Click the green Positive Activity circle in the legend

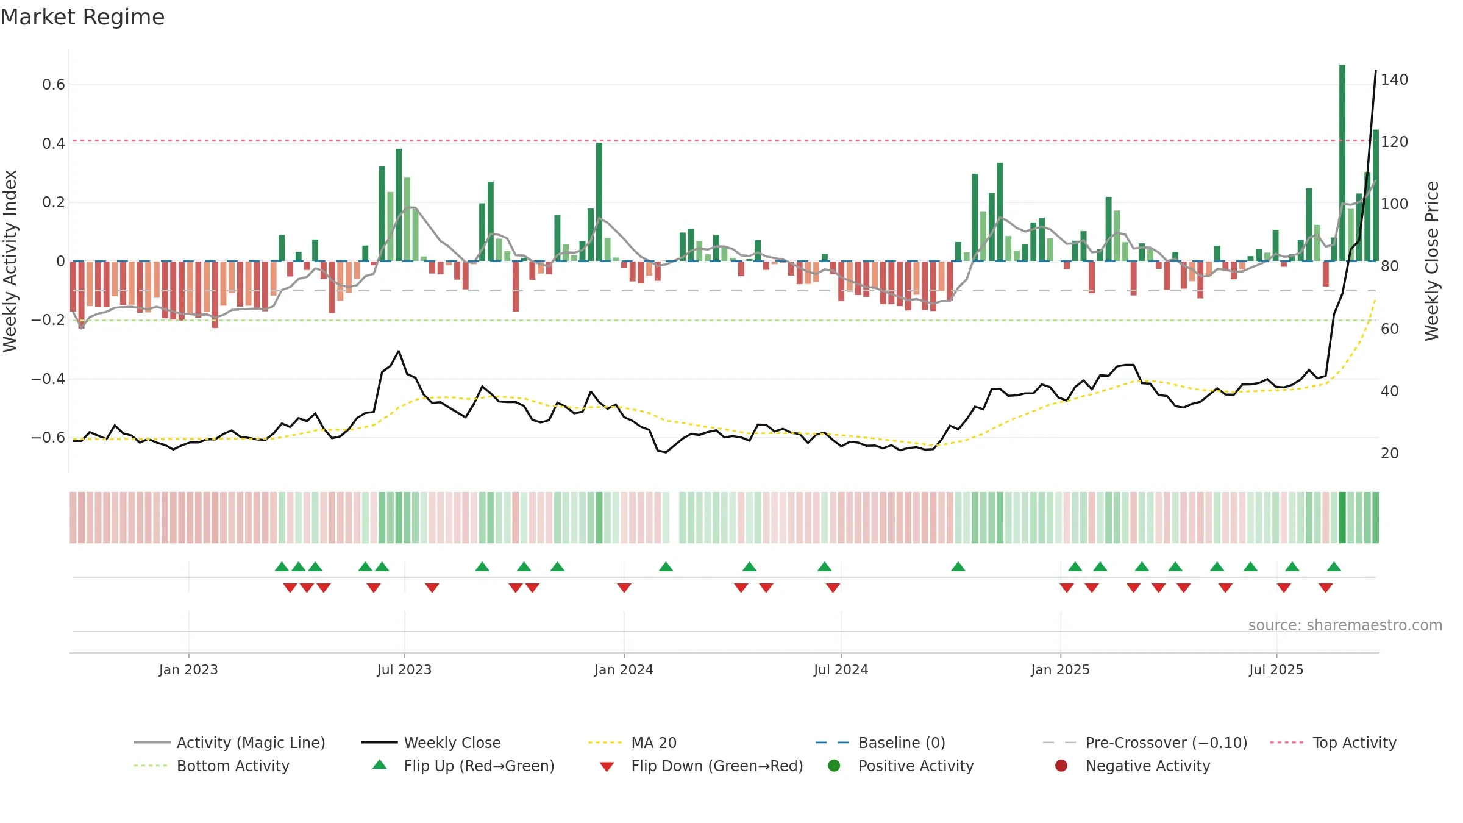[x=834, y=766]
